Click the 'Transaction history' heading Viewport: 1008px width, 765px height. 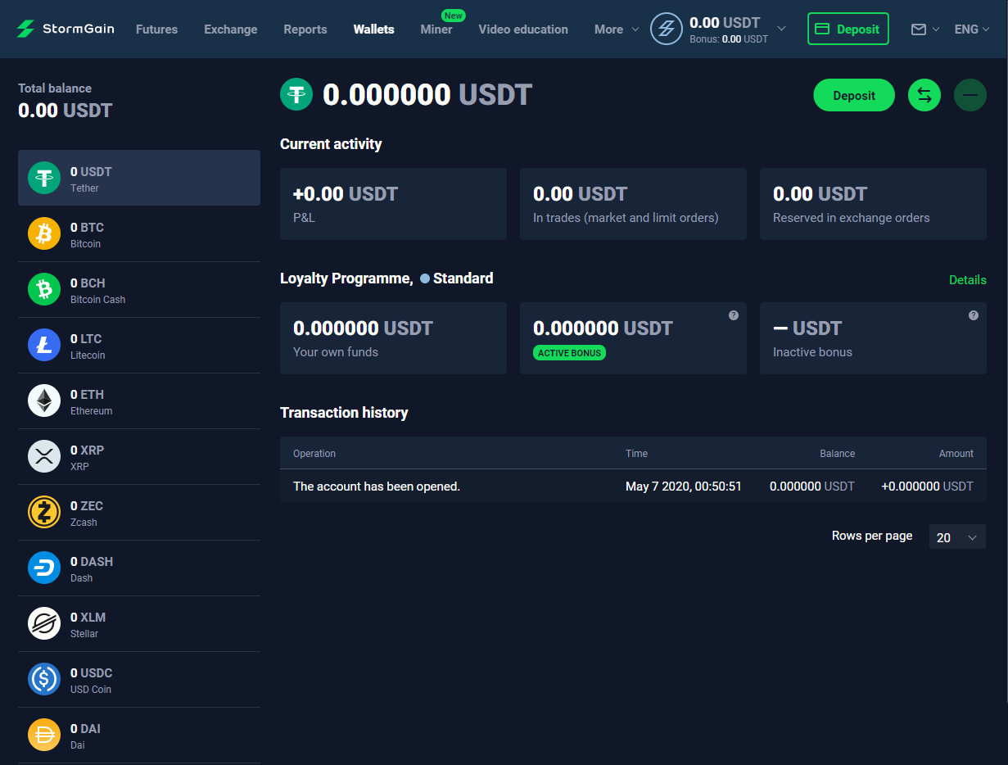coord(344,413)
